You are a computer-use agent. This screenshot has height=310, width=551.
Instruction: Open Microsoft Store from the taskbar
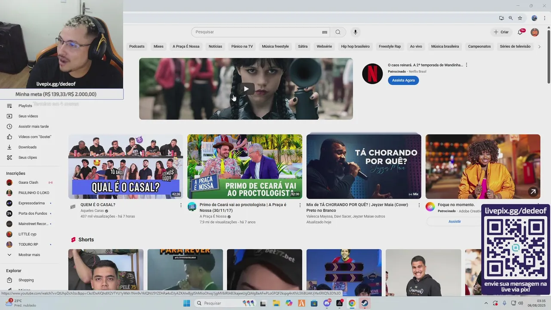(x=314, y=303)
